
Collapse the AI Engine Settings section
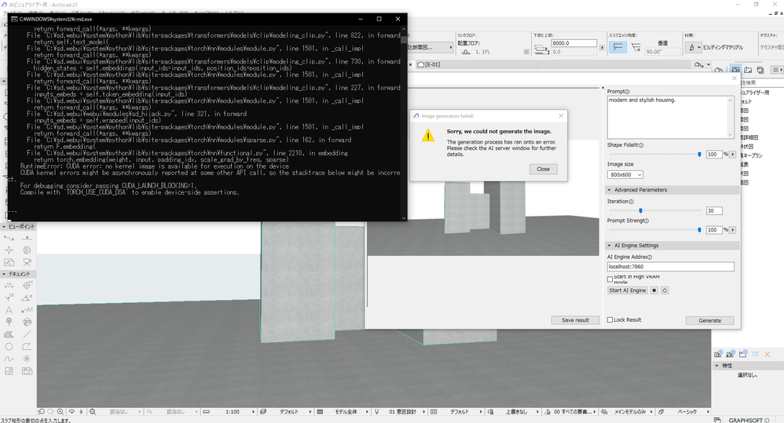click(x=609, y=245)
